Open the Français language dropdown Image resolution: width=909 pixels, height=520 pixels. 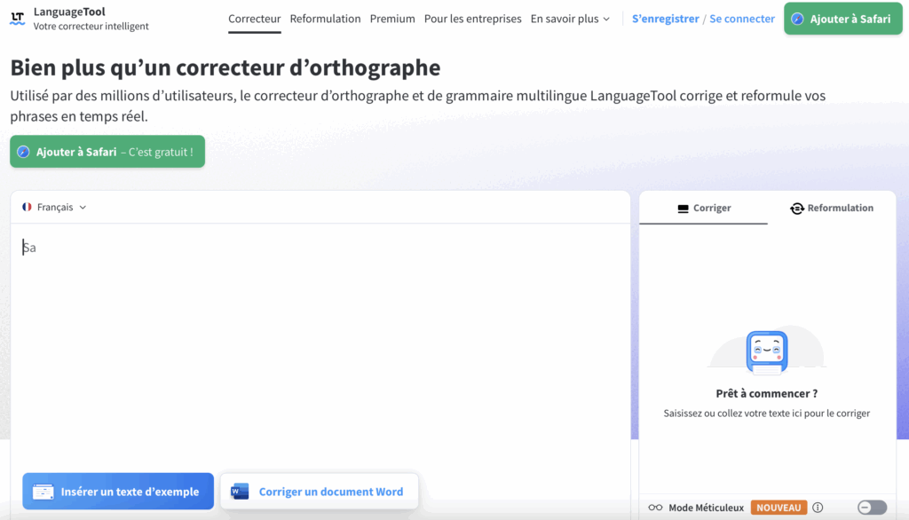pos(54,207)
